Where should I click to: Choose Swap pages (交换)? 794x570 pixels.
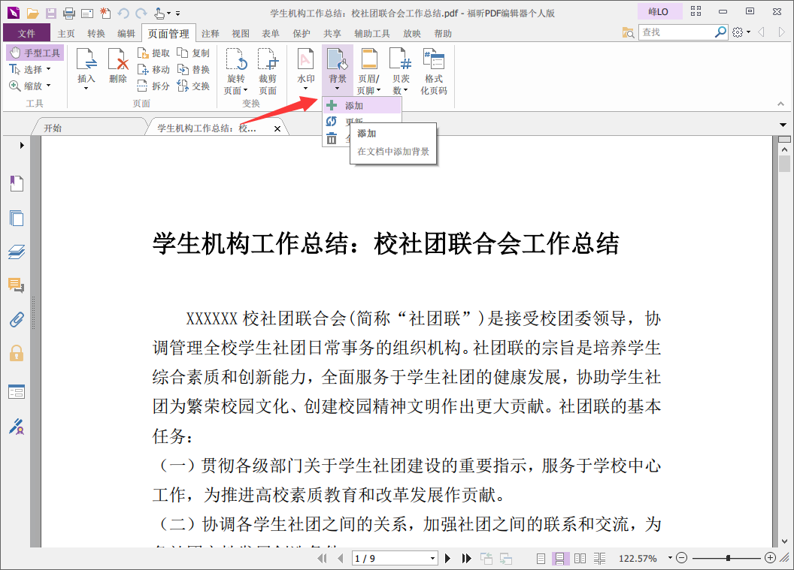(193, 86)
